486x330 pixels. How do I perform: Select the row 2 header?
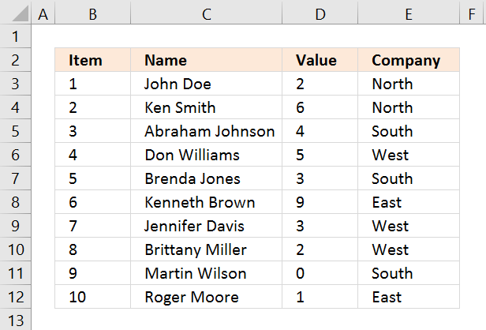click(x=16, y=60)
